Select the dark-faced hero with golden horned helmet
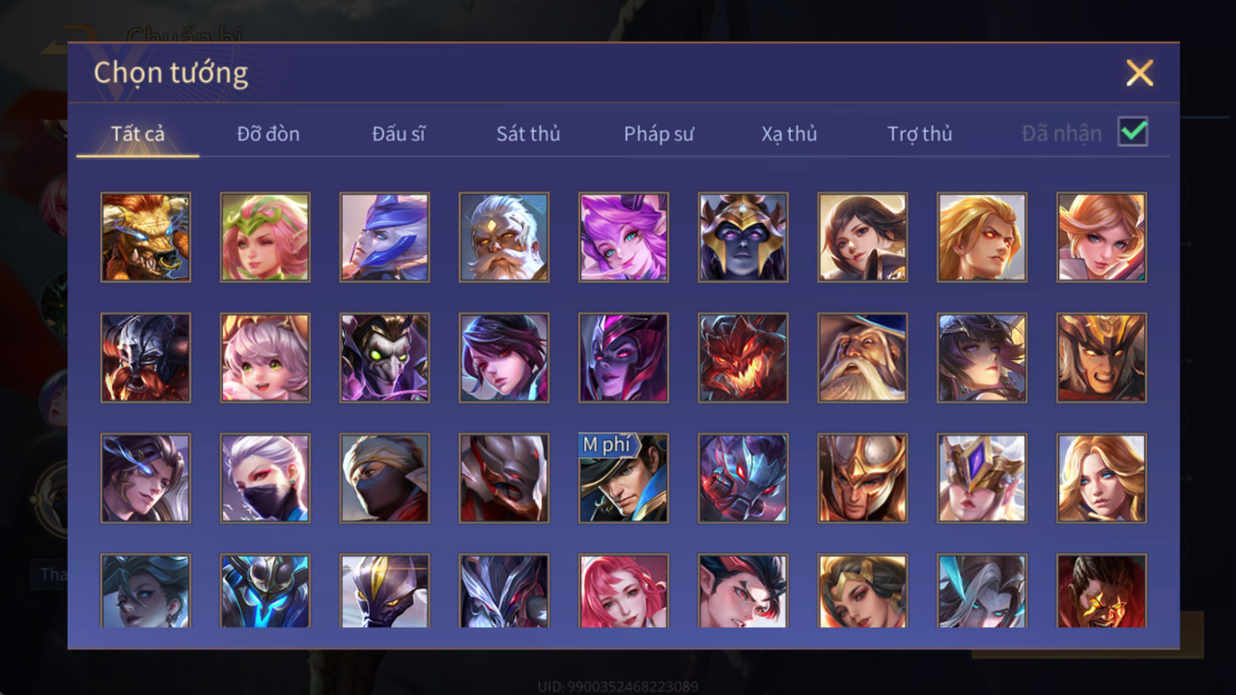 tap(743, 237)
